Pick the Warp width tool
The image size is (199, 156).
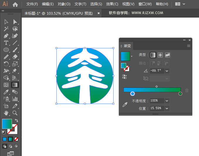point(6,71)
